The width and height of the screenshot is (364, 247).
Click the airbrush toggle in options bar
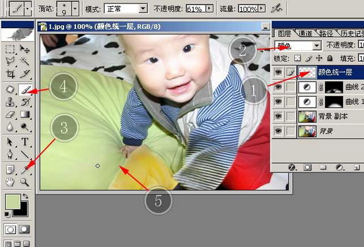[277, 9]
